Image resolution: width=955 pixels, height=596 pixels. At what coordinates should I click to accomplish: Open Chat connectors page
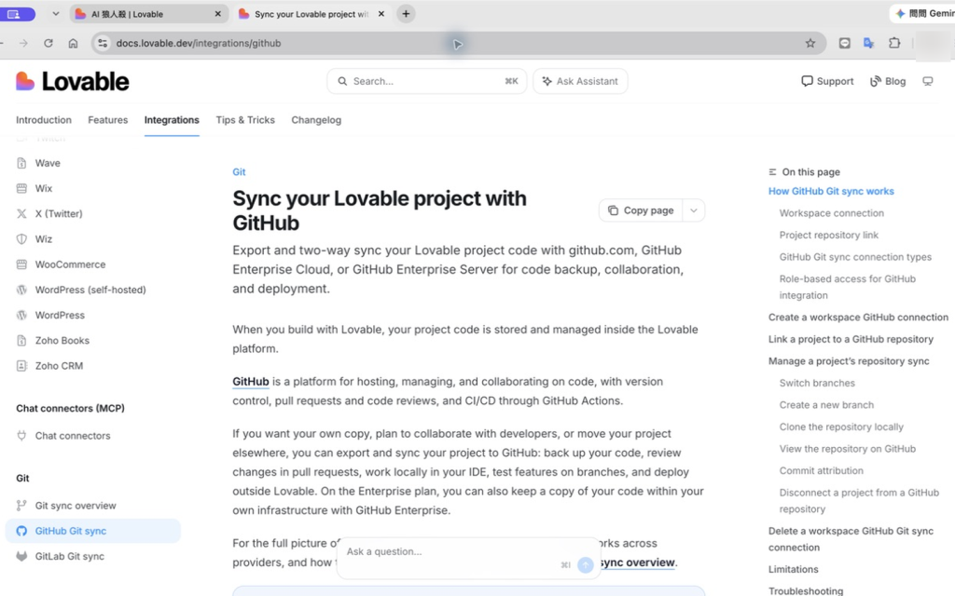pos(73,436)
